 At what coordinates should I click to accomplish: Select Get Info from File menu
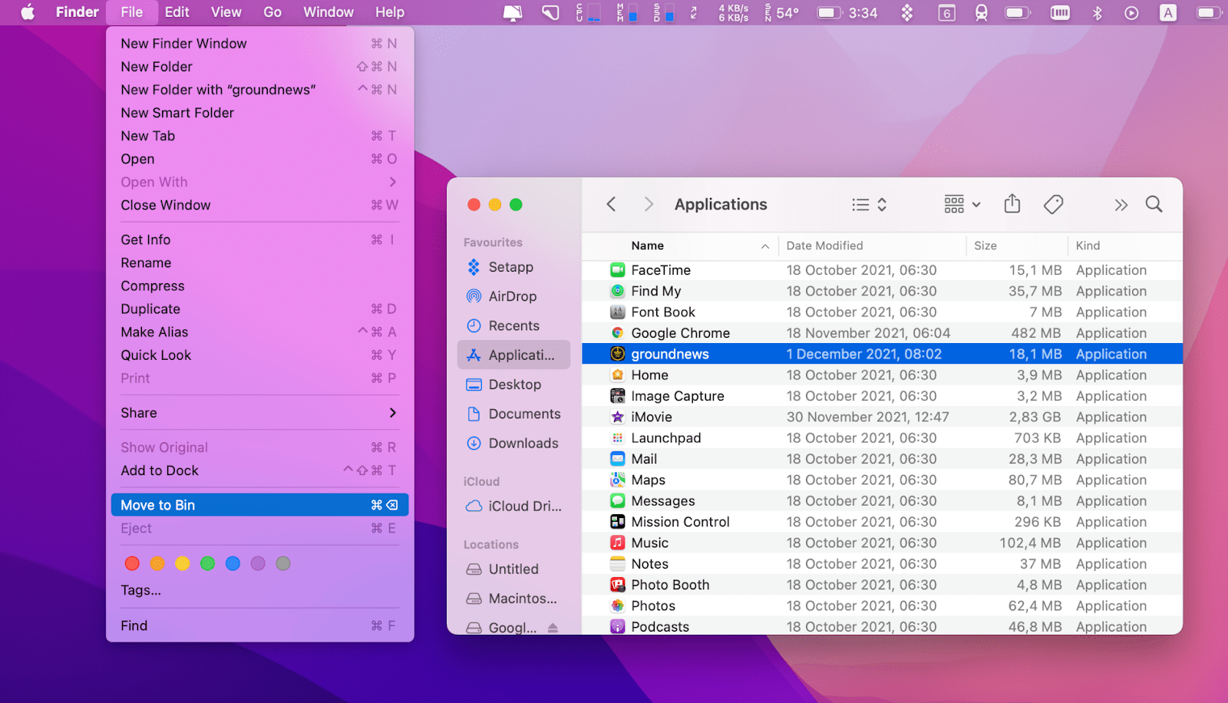(x=259, y=239)
